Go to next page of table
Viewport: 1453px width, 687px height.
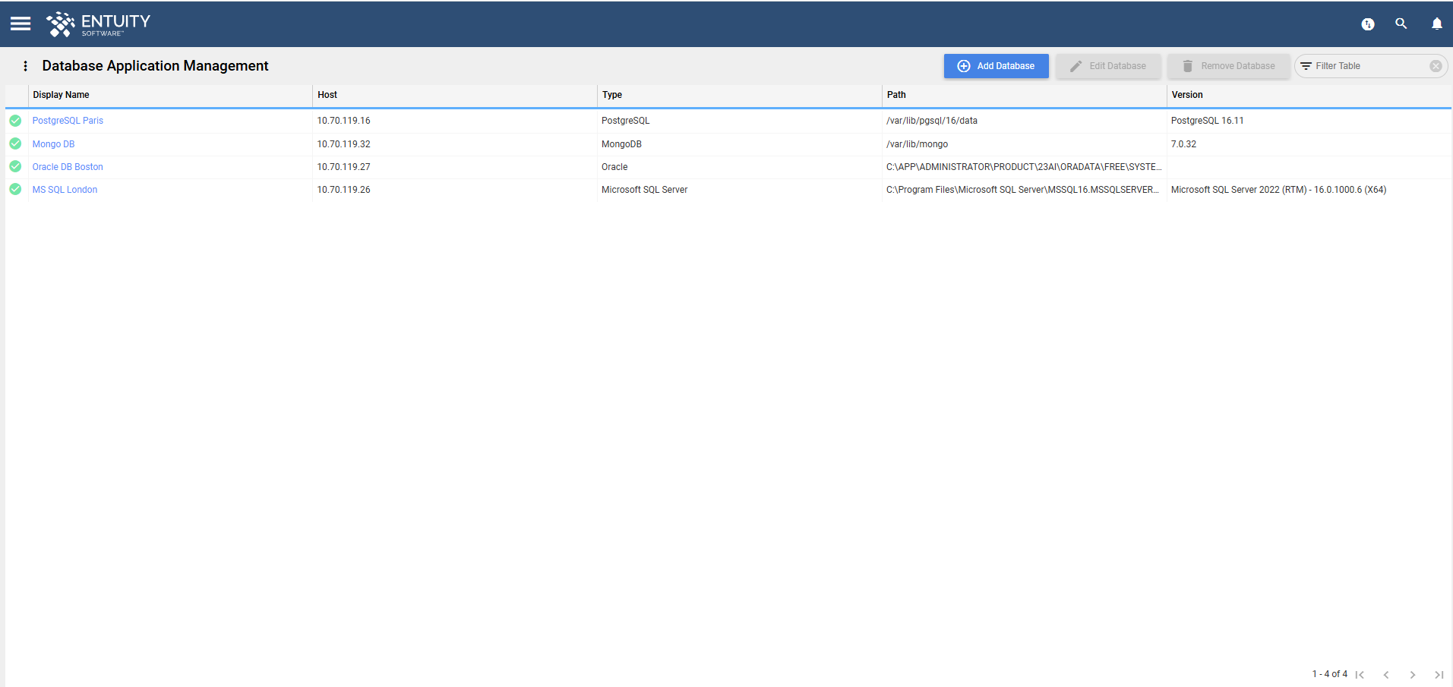pos(1413,675)
